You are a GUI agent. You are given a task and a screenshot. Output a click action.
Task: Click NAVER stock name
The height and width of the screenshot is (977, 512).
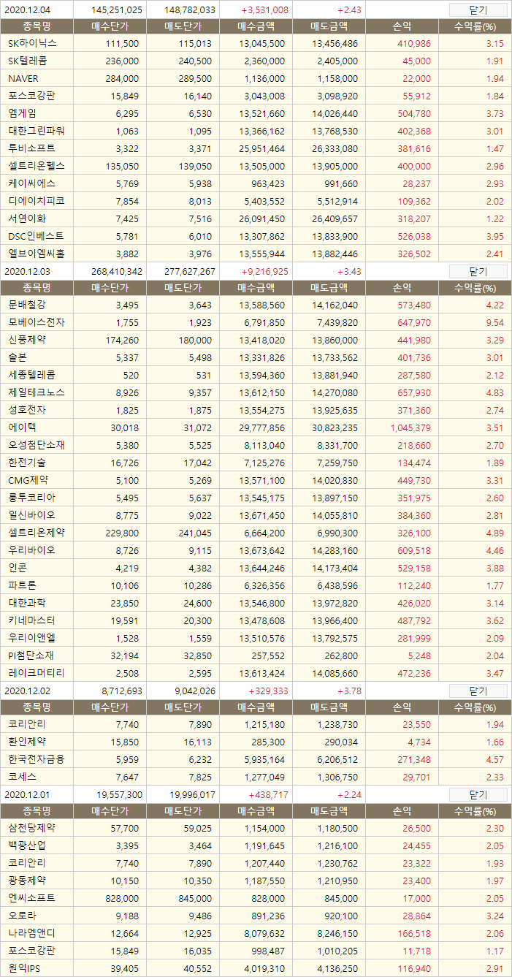click(23, 79)
